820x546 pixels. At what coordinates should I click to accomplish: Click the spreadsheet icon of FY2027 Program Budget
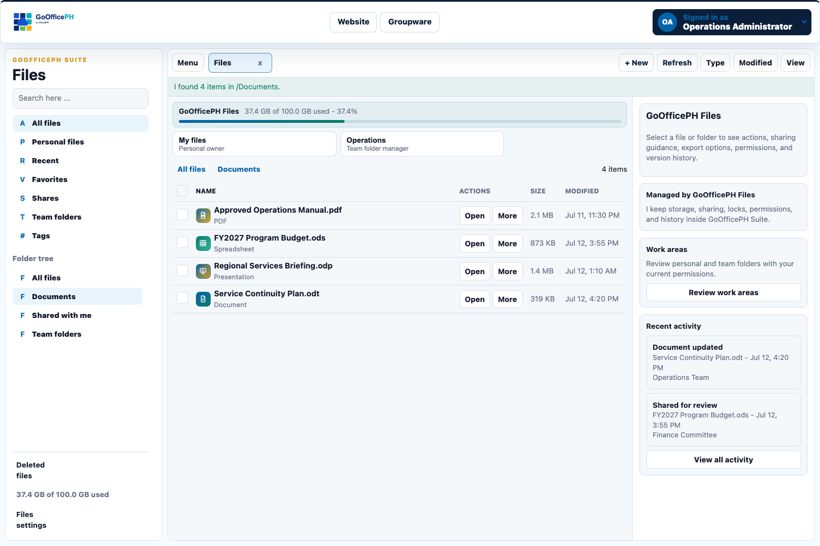(203, 243)
